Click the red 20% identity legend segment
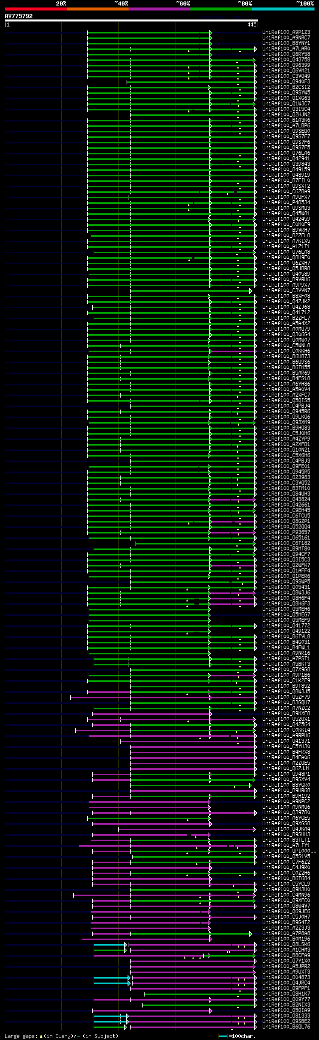 (x=35, y=9)
